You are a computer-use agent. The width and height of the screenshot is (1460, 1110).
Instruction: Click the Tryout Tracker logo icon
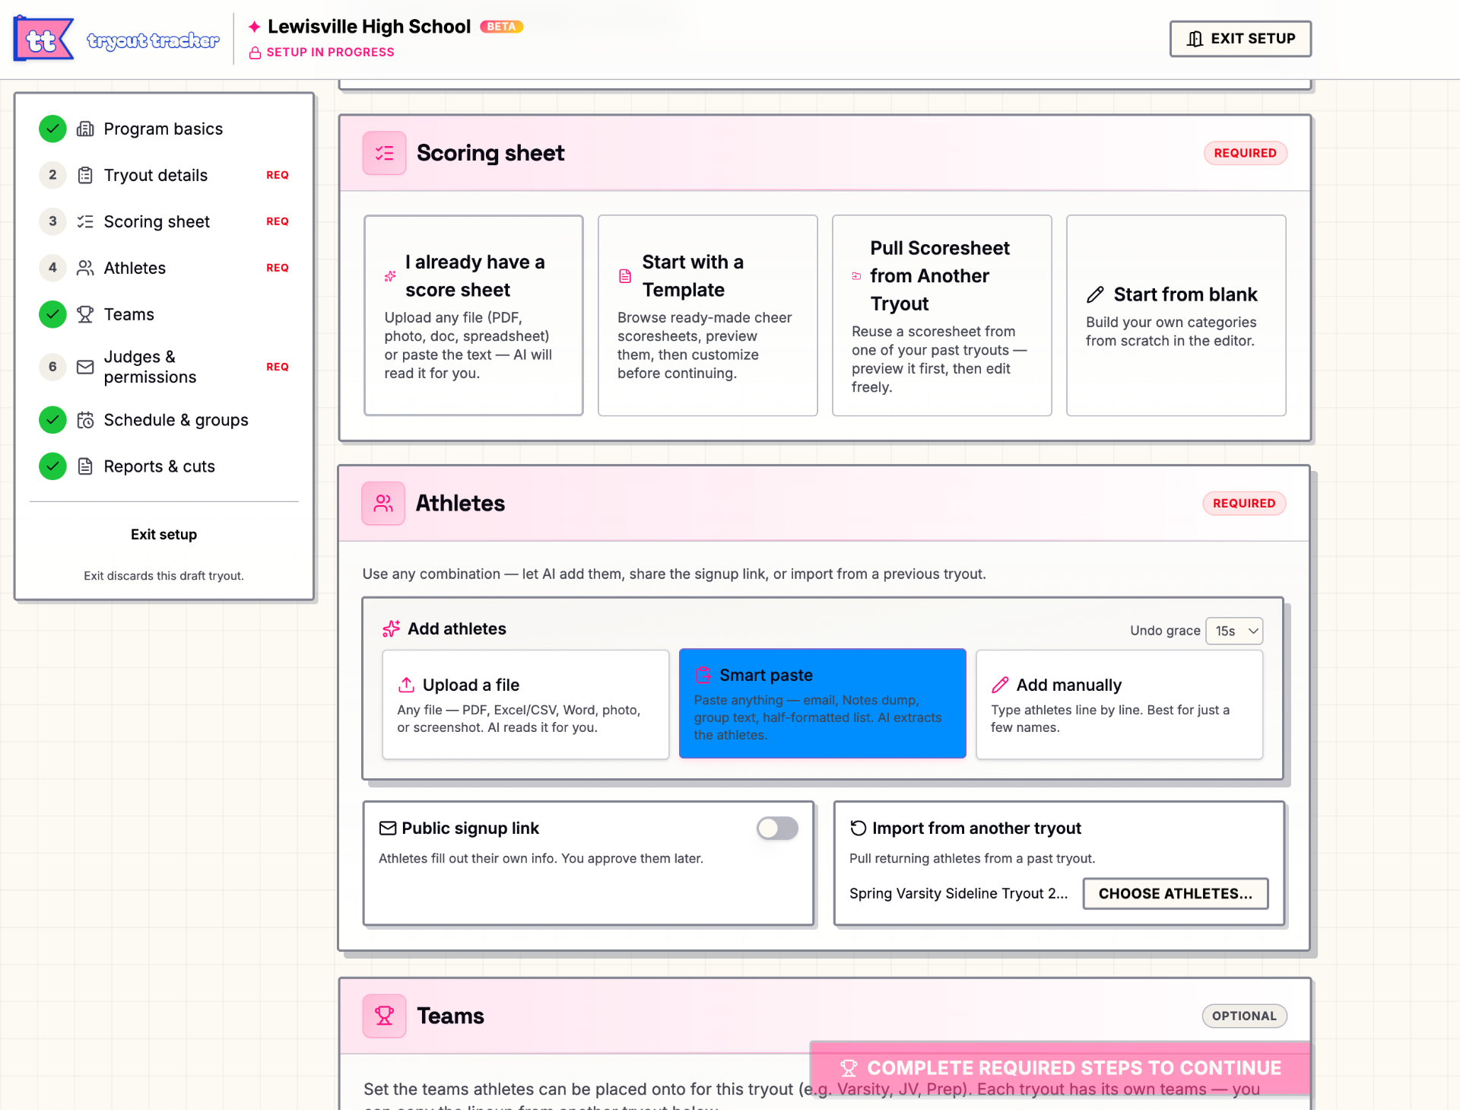pos(43,39)
